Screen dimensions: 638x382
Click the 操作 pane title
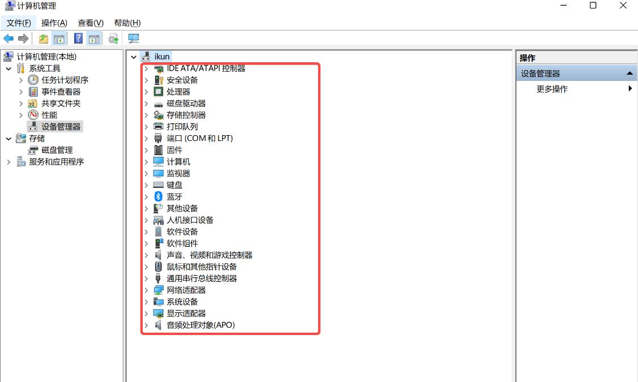[x=528, y=58]
